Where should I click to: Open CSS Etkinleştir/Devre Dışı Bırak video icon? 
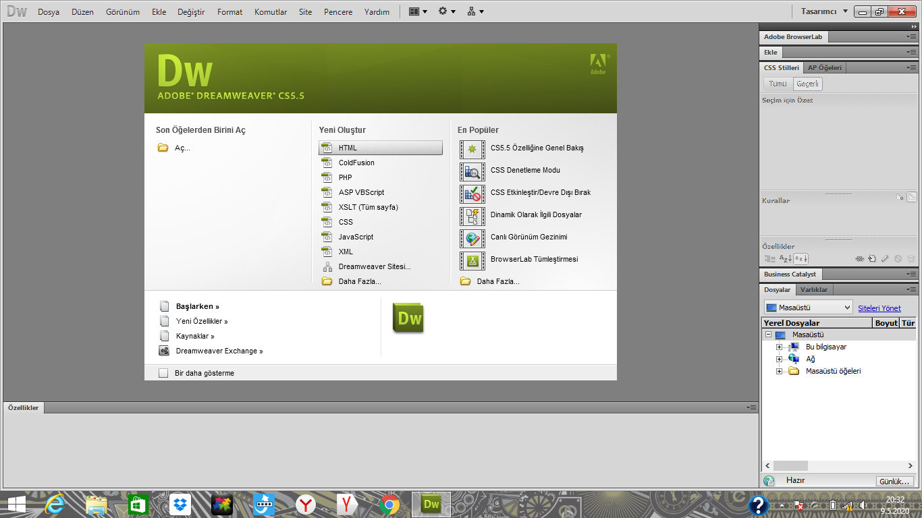click(472, 193)
